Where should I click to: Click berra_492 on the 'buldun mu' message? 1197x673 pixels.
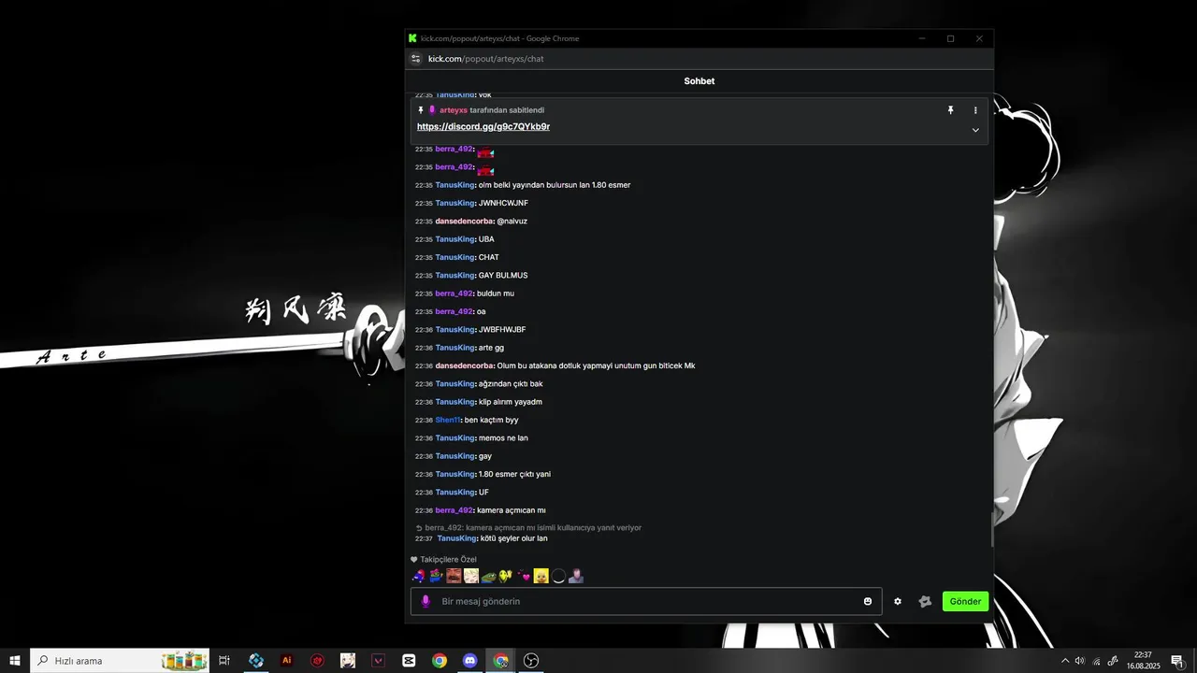pyautogui.click(x=454, y=294)
